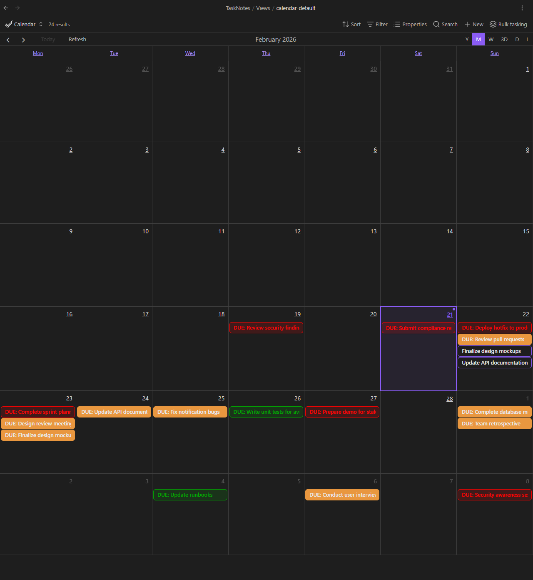Create a new task with New

[473, 24]
